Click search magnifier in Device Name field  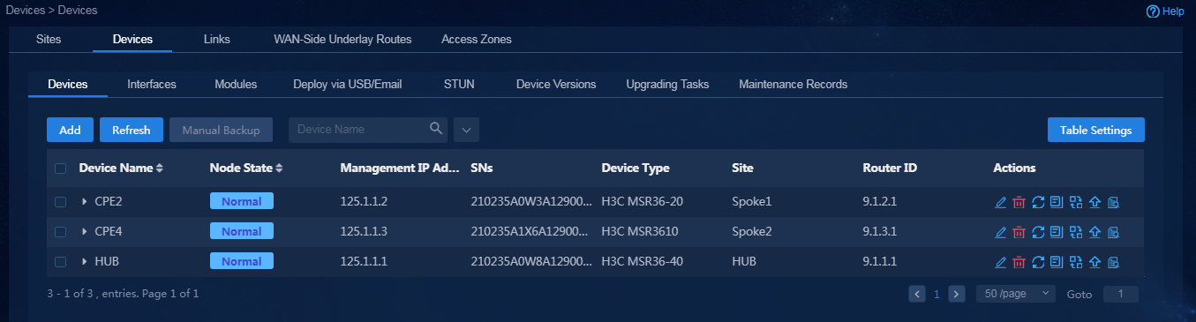[x=435, y=129]
